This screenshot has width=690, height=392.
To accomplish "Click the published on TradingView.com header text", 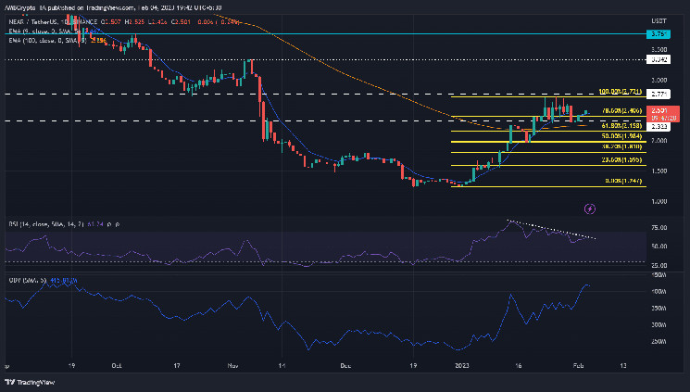I will pos(83,5).
